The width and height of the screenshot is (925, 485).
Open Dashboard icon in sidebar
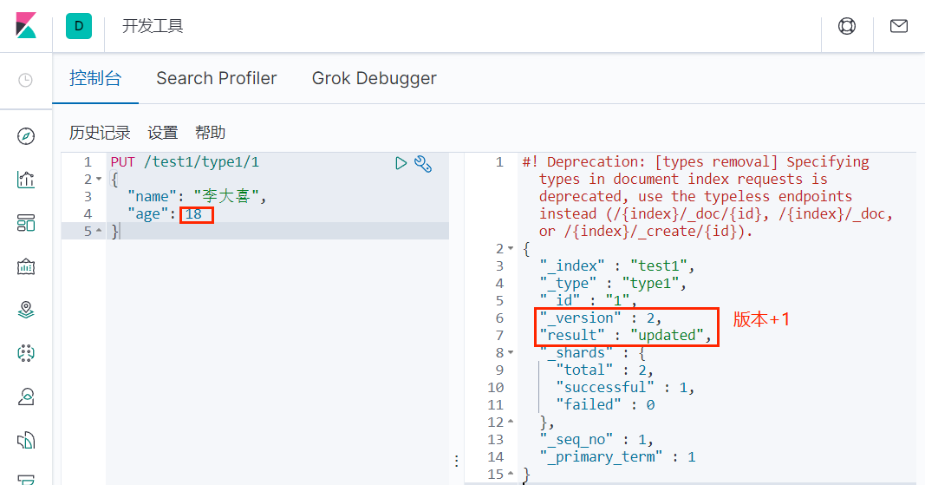point(26,223)
